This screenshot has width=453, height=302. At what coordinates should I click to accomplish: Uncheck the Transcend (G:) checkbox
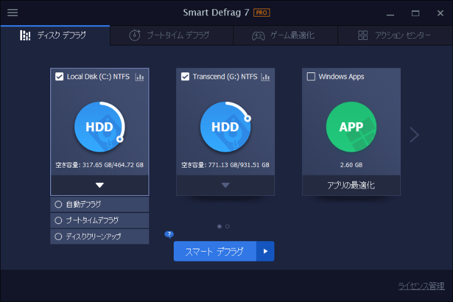pos(185,77)
